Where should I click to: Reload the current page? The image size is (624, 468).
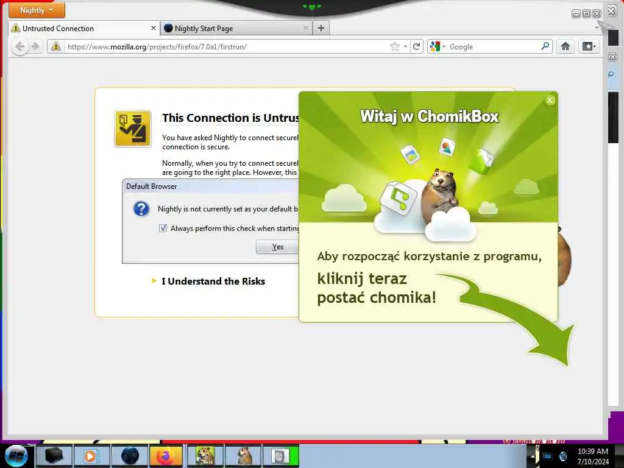417,46
